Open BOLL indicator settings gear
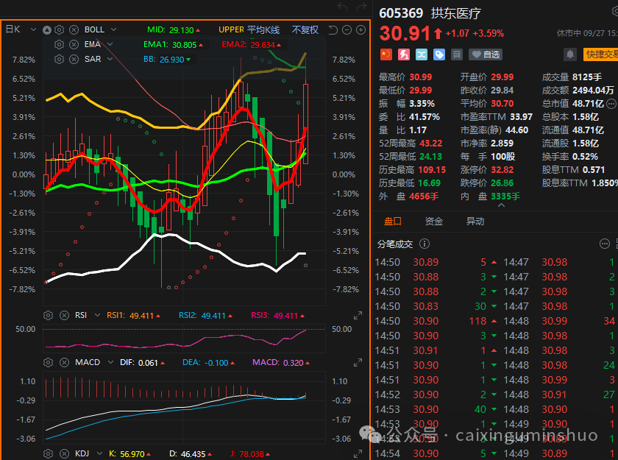 [x=59, y=29]
